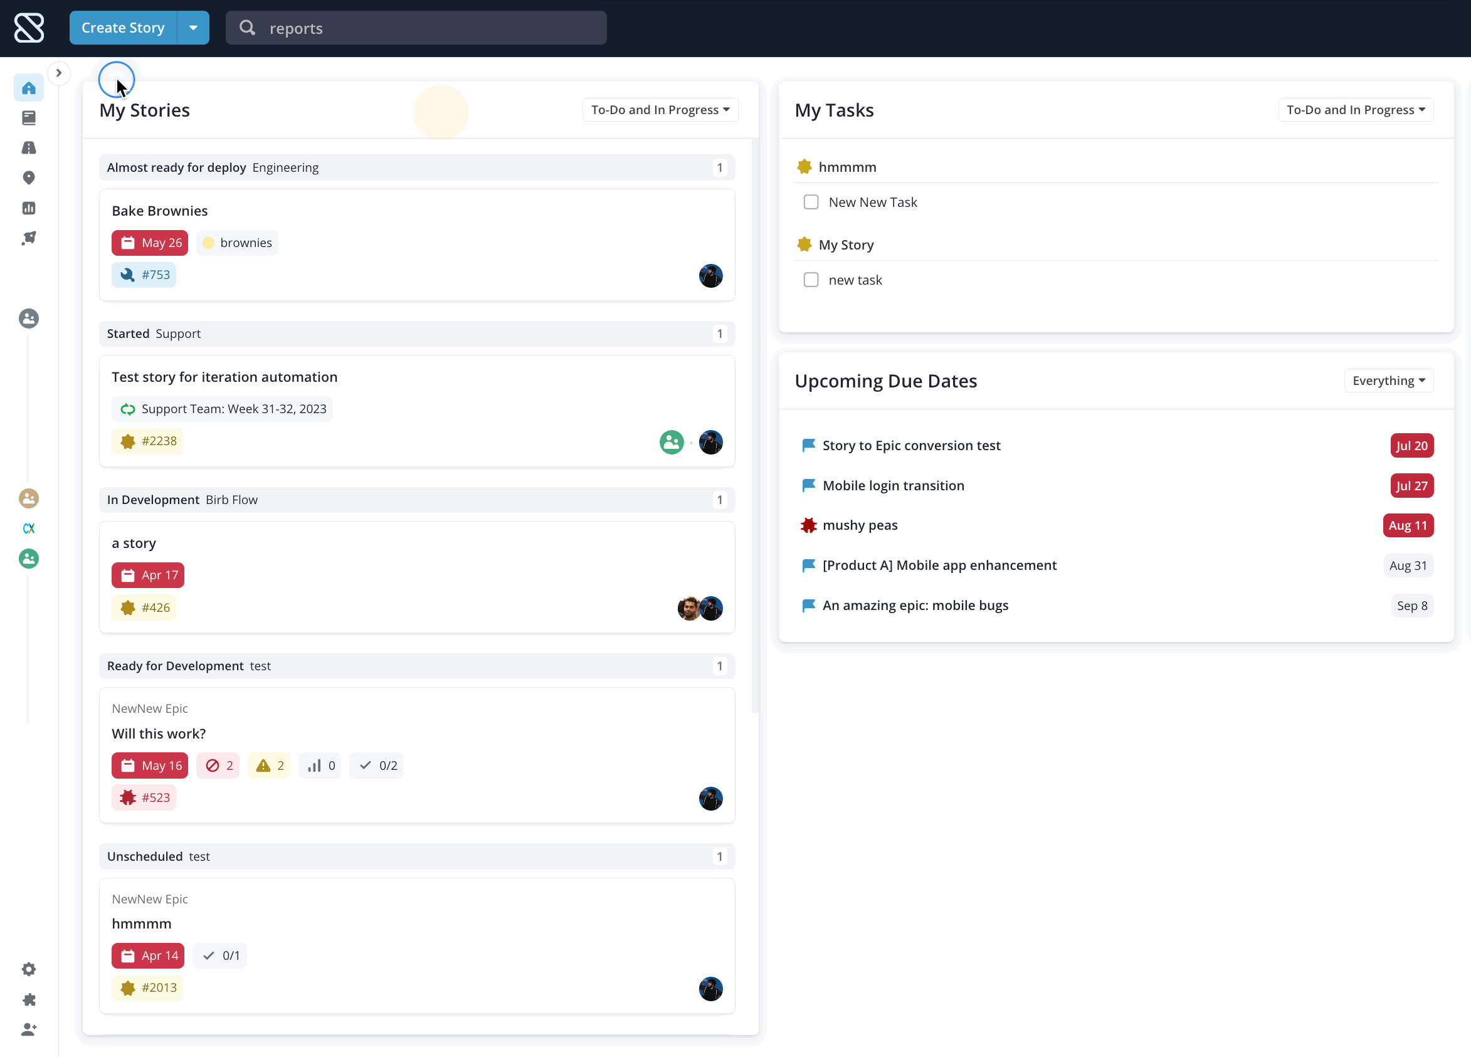Click the My Story header in My Tasks
Image resolution: width=1471 pixels, height=1057 pixels.
point(846,245)
